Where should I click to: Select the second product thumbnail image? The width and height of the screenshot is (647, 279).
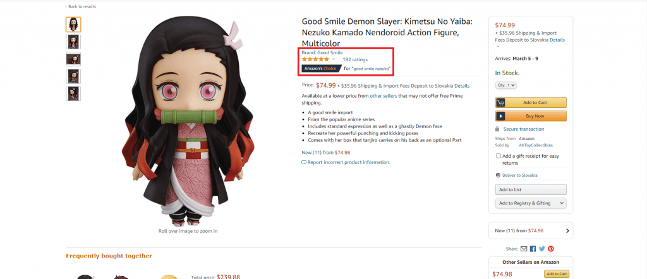click(x=73, y=42)
